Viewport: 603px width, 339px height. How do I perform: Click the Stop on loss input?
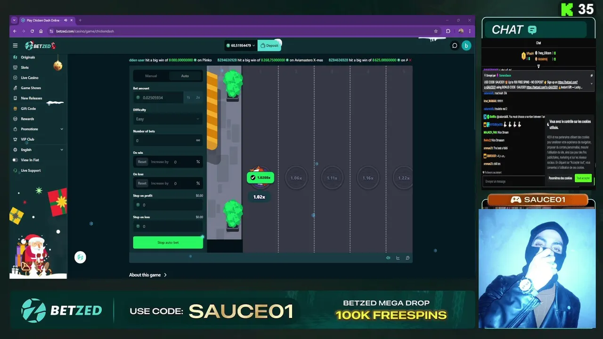tap(168, 226)
